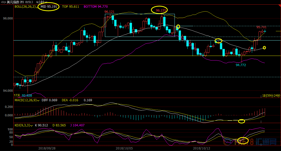Image resolution: width=281 pixels, height=151 pixels.
Task: Click the J 104.407 KDJ value
Action: pos(77,125)
